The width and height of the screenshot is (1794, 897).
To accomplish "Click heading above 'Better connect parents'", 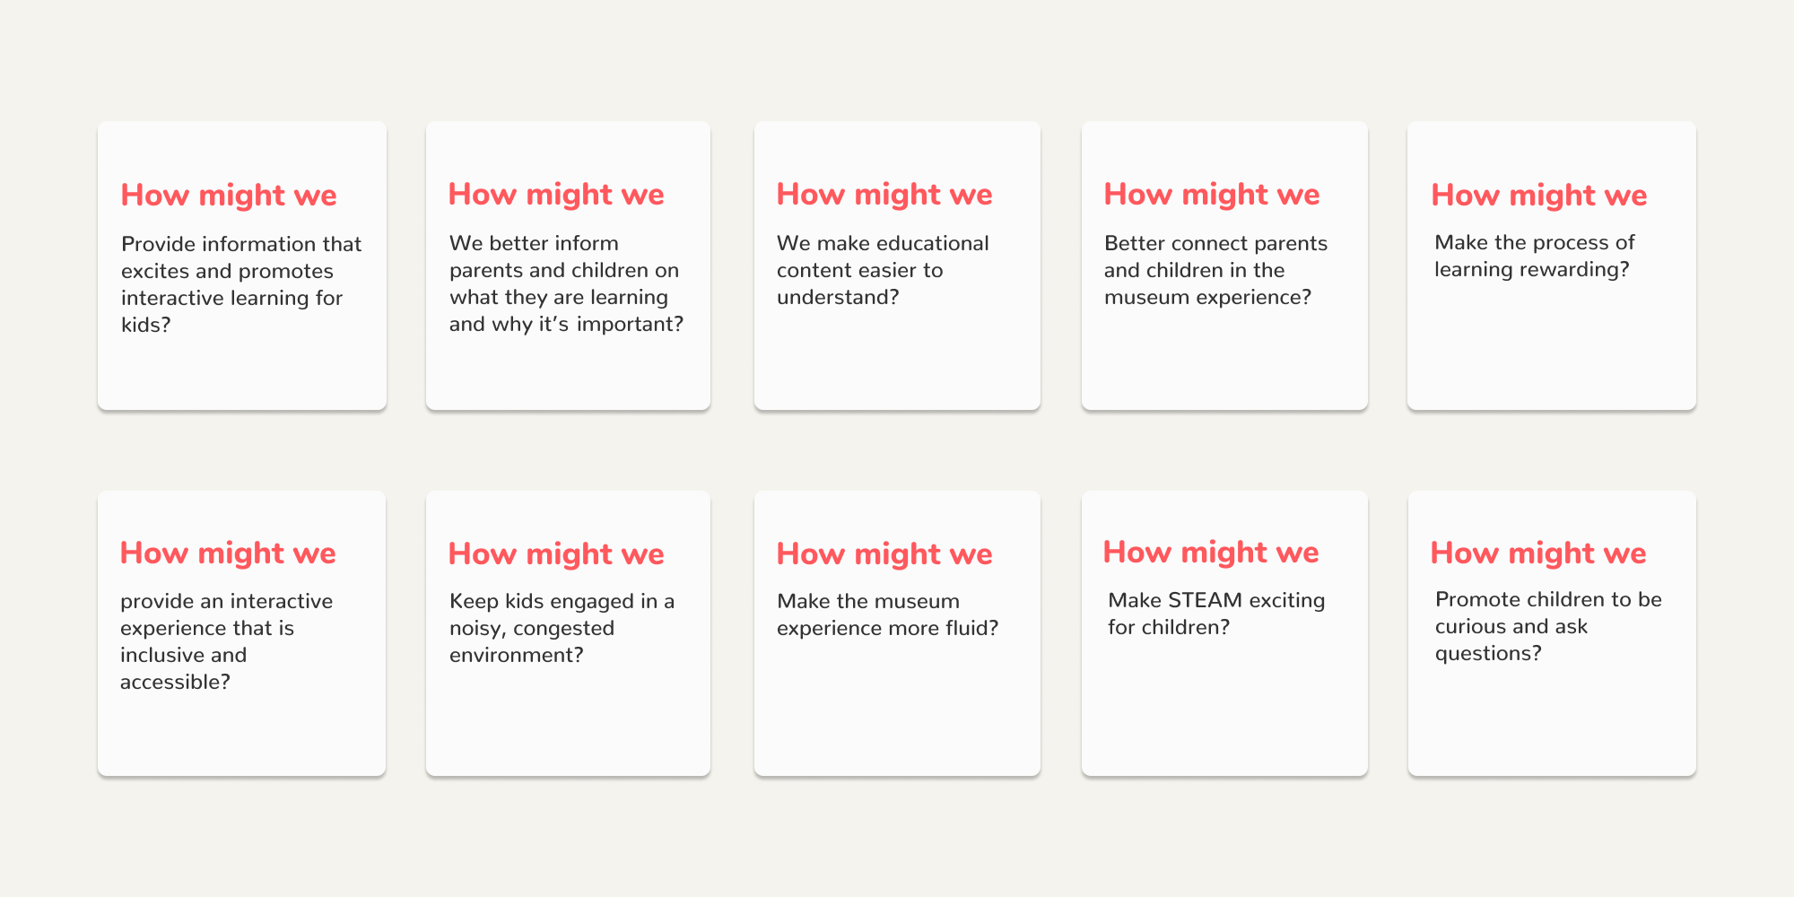I will [x=1212, y=195].
